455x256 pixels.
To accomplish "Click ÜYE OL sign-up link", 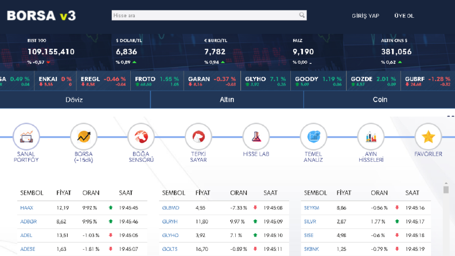I will [404, 15].
